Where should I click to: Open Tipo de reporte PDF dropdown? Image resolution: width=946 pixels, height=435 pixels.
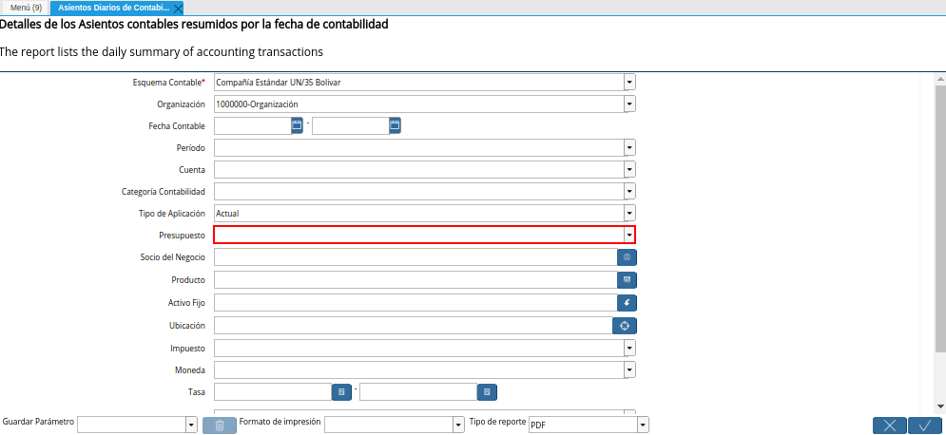[644, 425]
